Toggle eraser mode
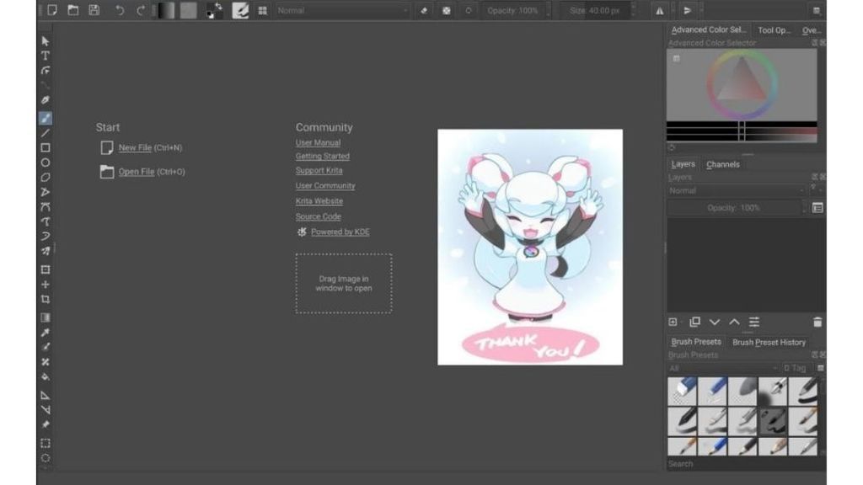Viewport: 863px width, 485px height. (x=424, y=10)
